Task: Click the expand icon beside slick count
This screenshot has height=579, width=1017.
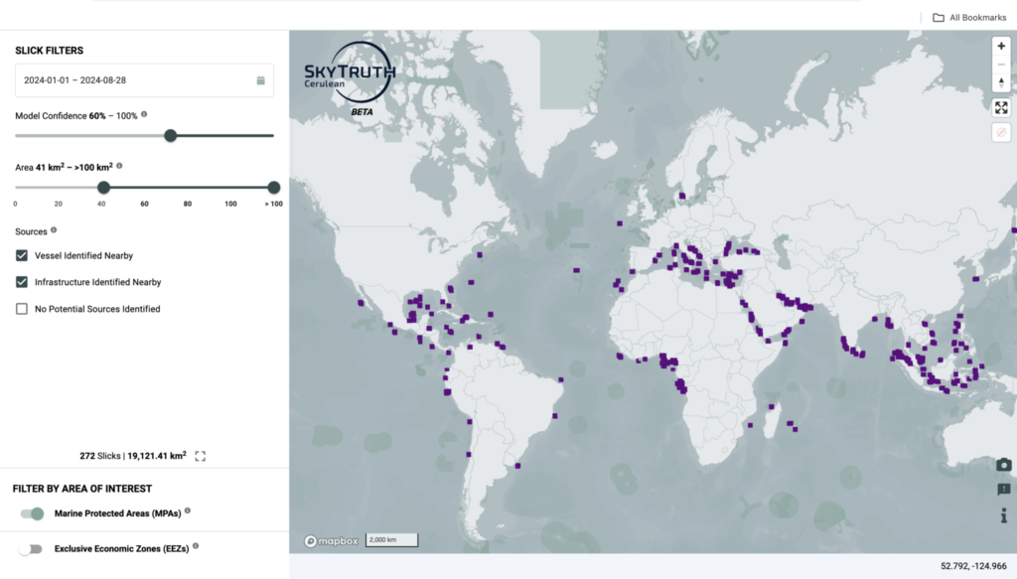Action: [201, 456]
